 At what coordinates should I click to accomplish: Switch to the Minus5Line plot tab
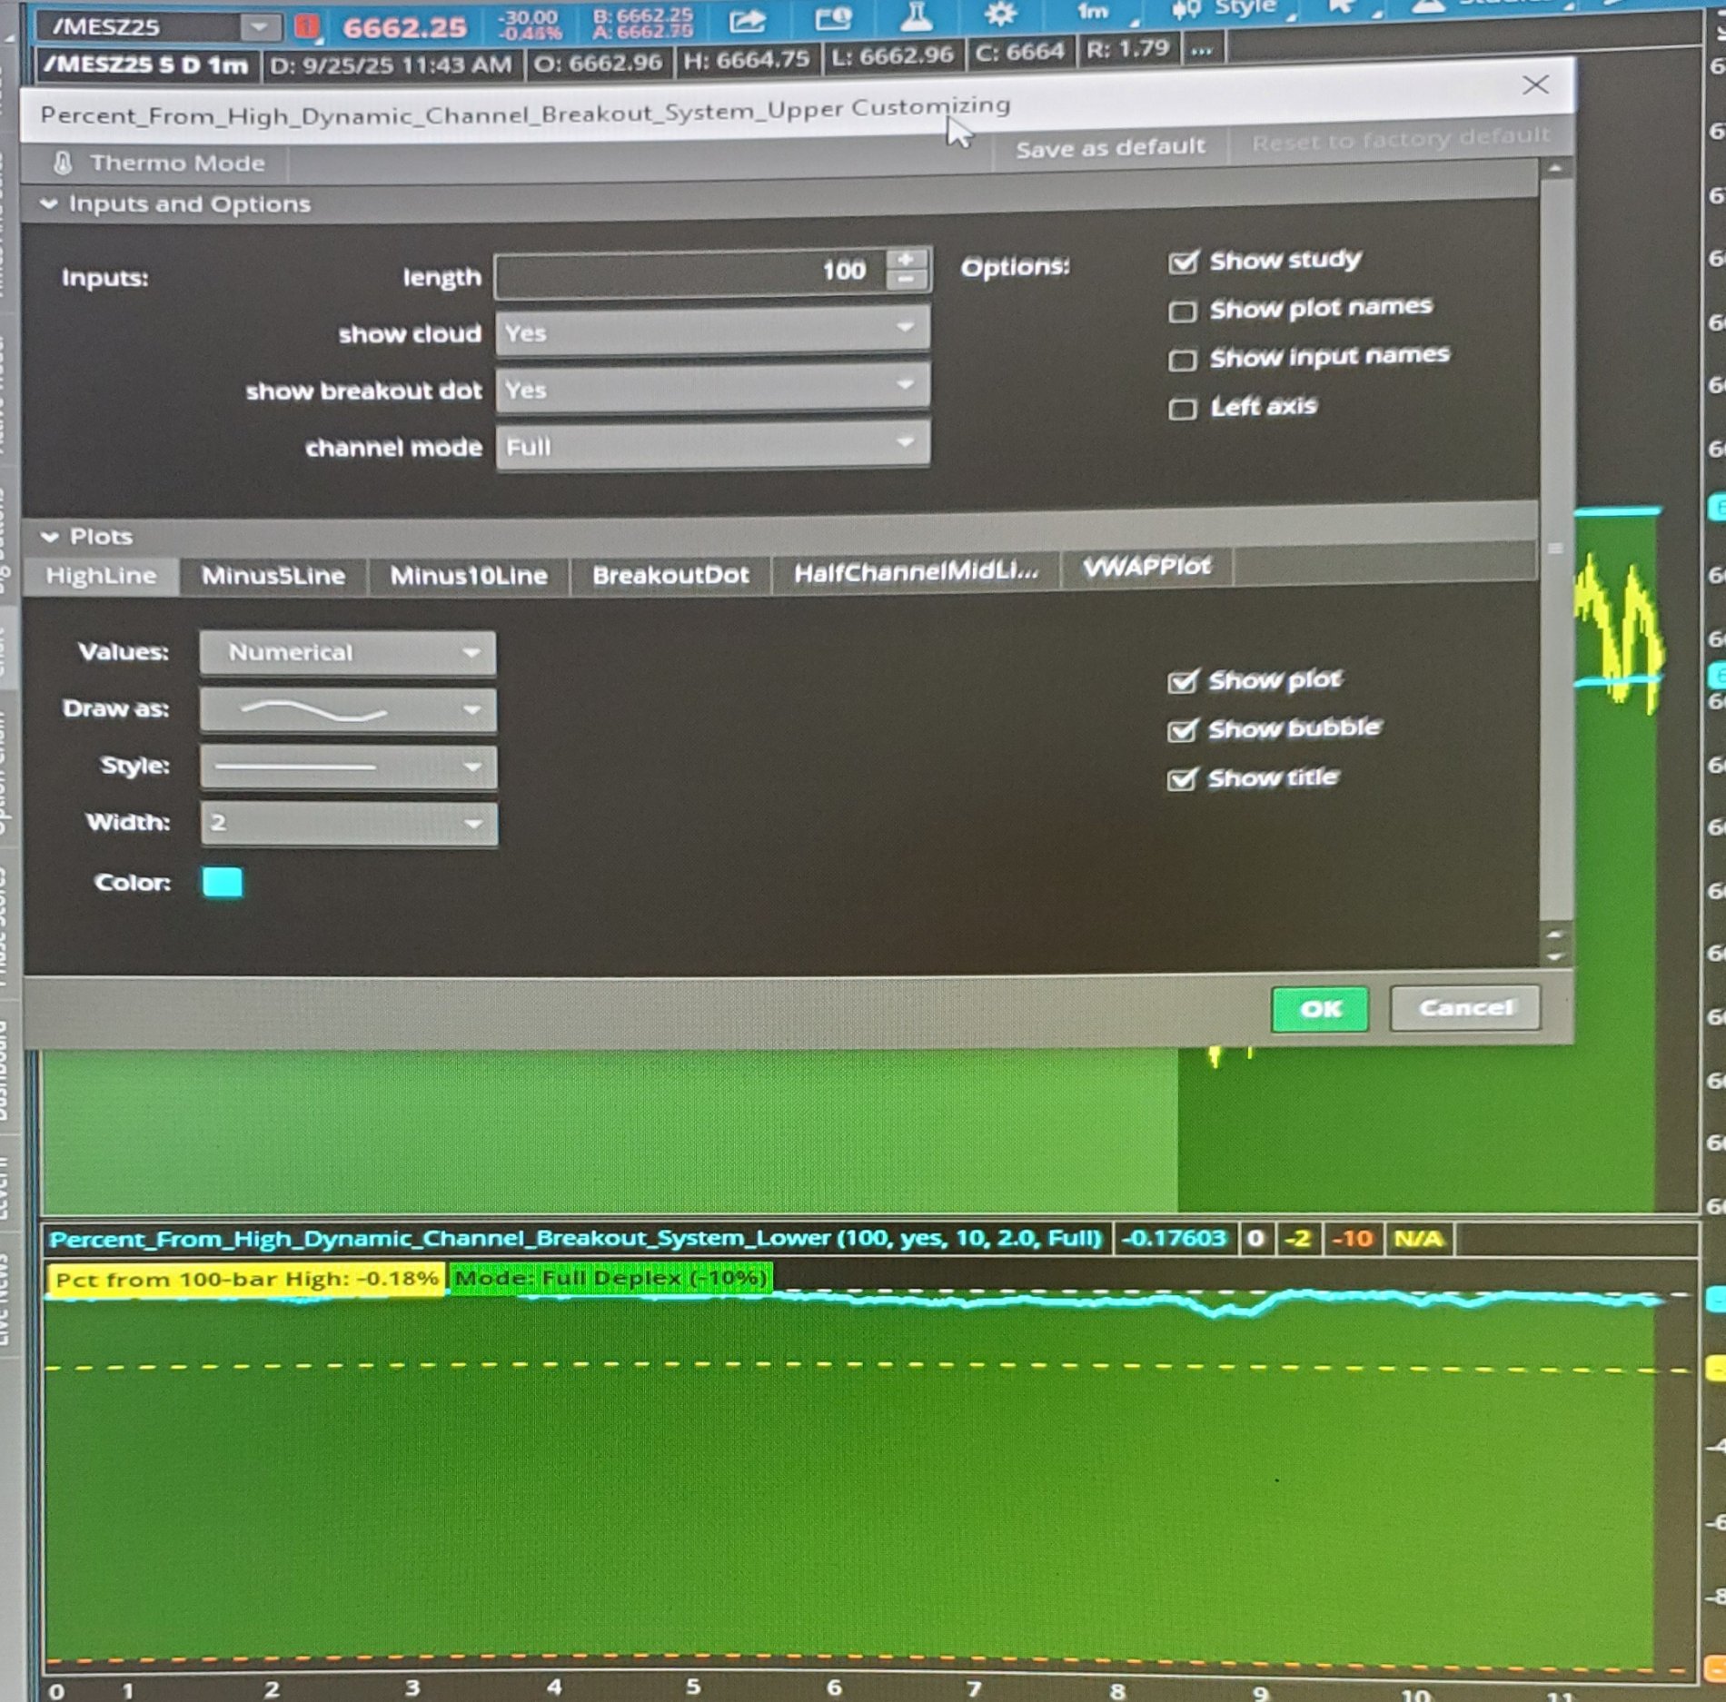click(x=273, y=576)
